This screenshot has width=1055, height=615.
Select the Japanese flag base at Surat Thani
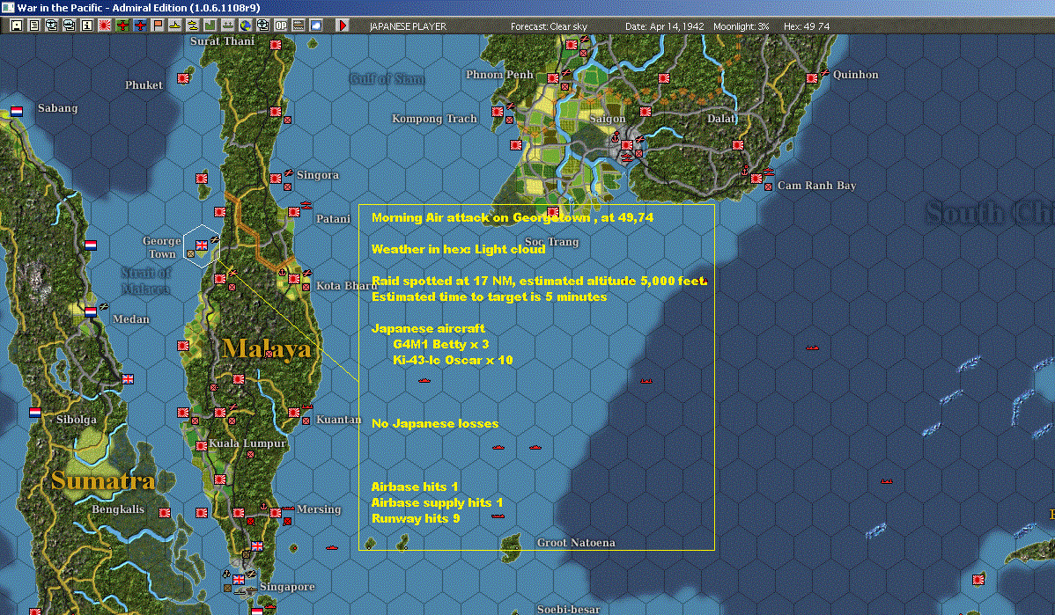[275, 45]
